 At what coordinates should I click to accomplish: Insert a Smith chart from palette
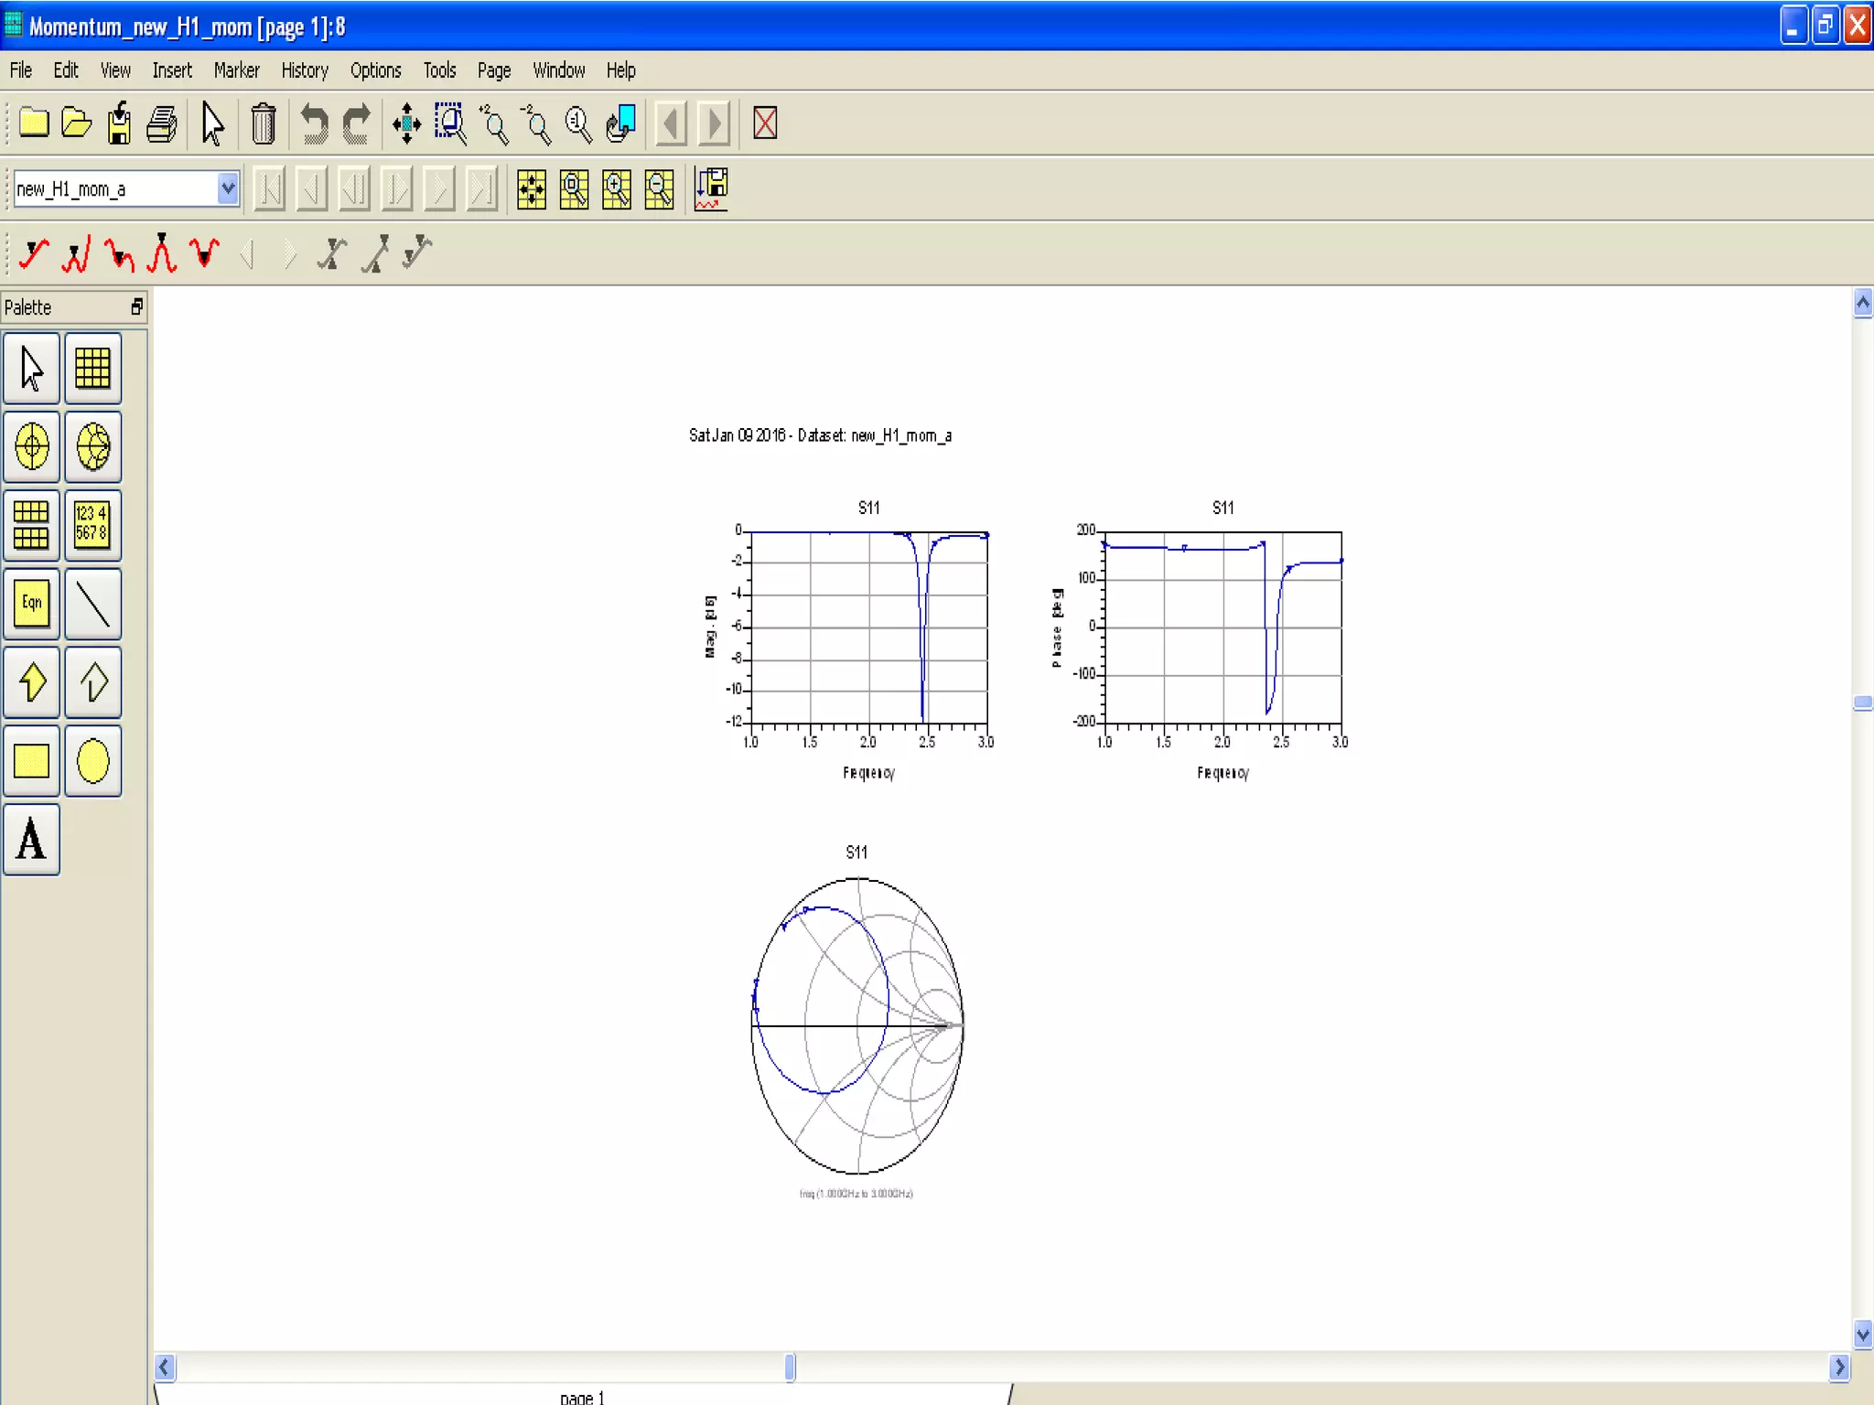[x=92, y=446]
